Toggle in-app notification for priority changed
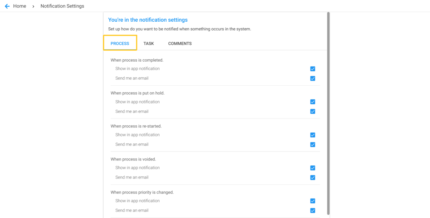 coord(313,201)
